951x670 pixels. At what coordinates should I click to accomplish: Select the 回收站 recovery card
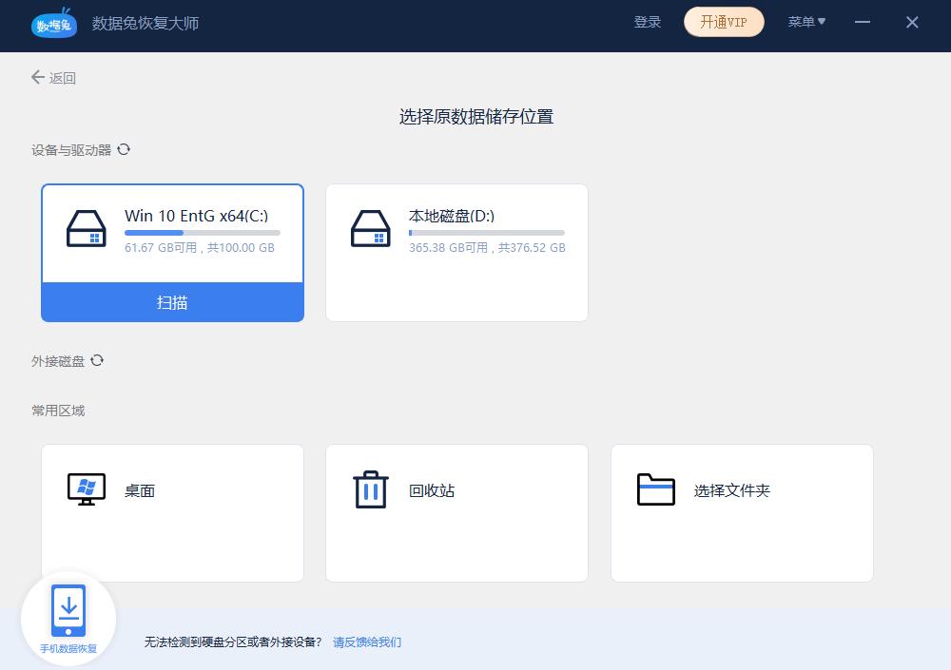coord(456,513)
